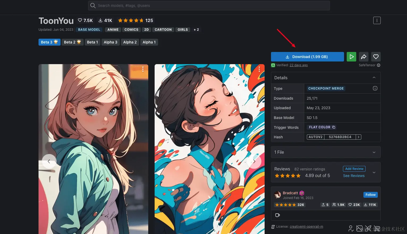Select the Beta 2 version tab

(73, 42)
